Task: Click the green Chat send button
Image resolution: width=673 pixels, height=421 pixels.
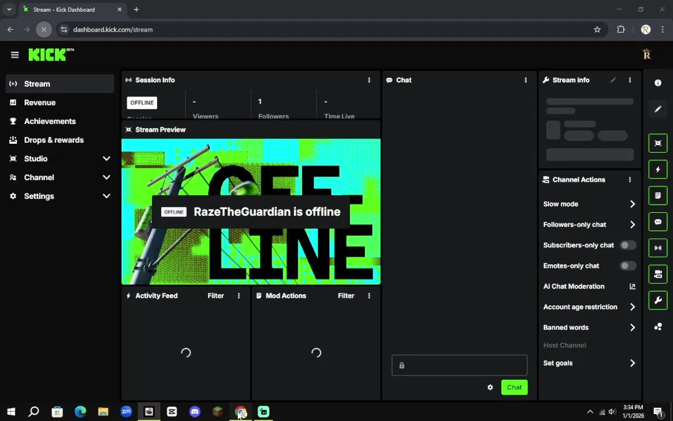Action: coord(514,388)
